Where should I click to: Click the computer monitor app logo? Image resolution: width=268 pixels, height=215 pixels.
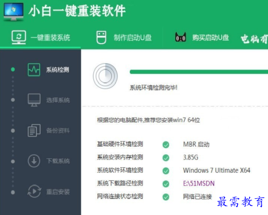(x=13, y=12)
